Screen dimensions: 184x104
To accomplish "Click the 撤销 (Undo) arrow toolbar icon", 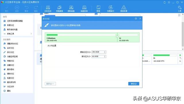I will 26,9.
